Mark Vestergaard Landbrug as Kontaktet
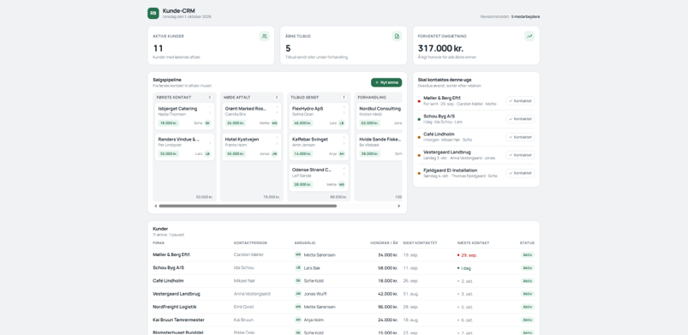 [x=520, y=155]
